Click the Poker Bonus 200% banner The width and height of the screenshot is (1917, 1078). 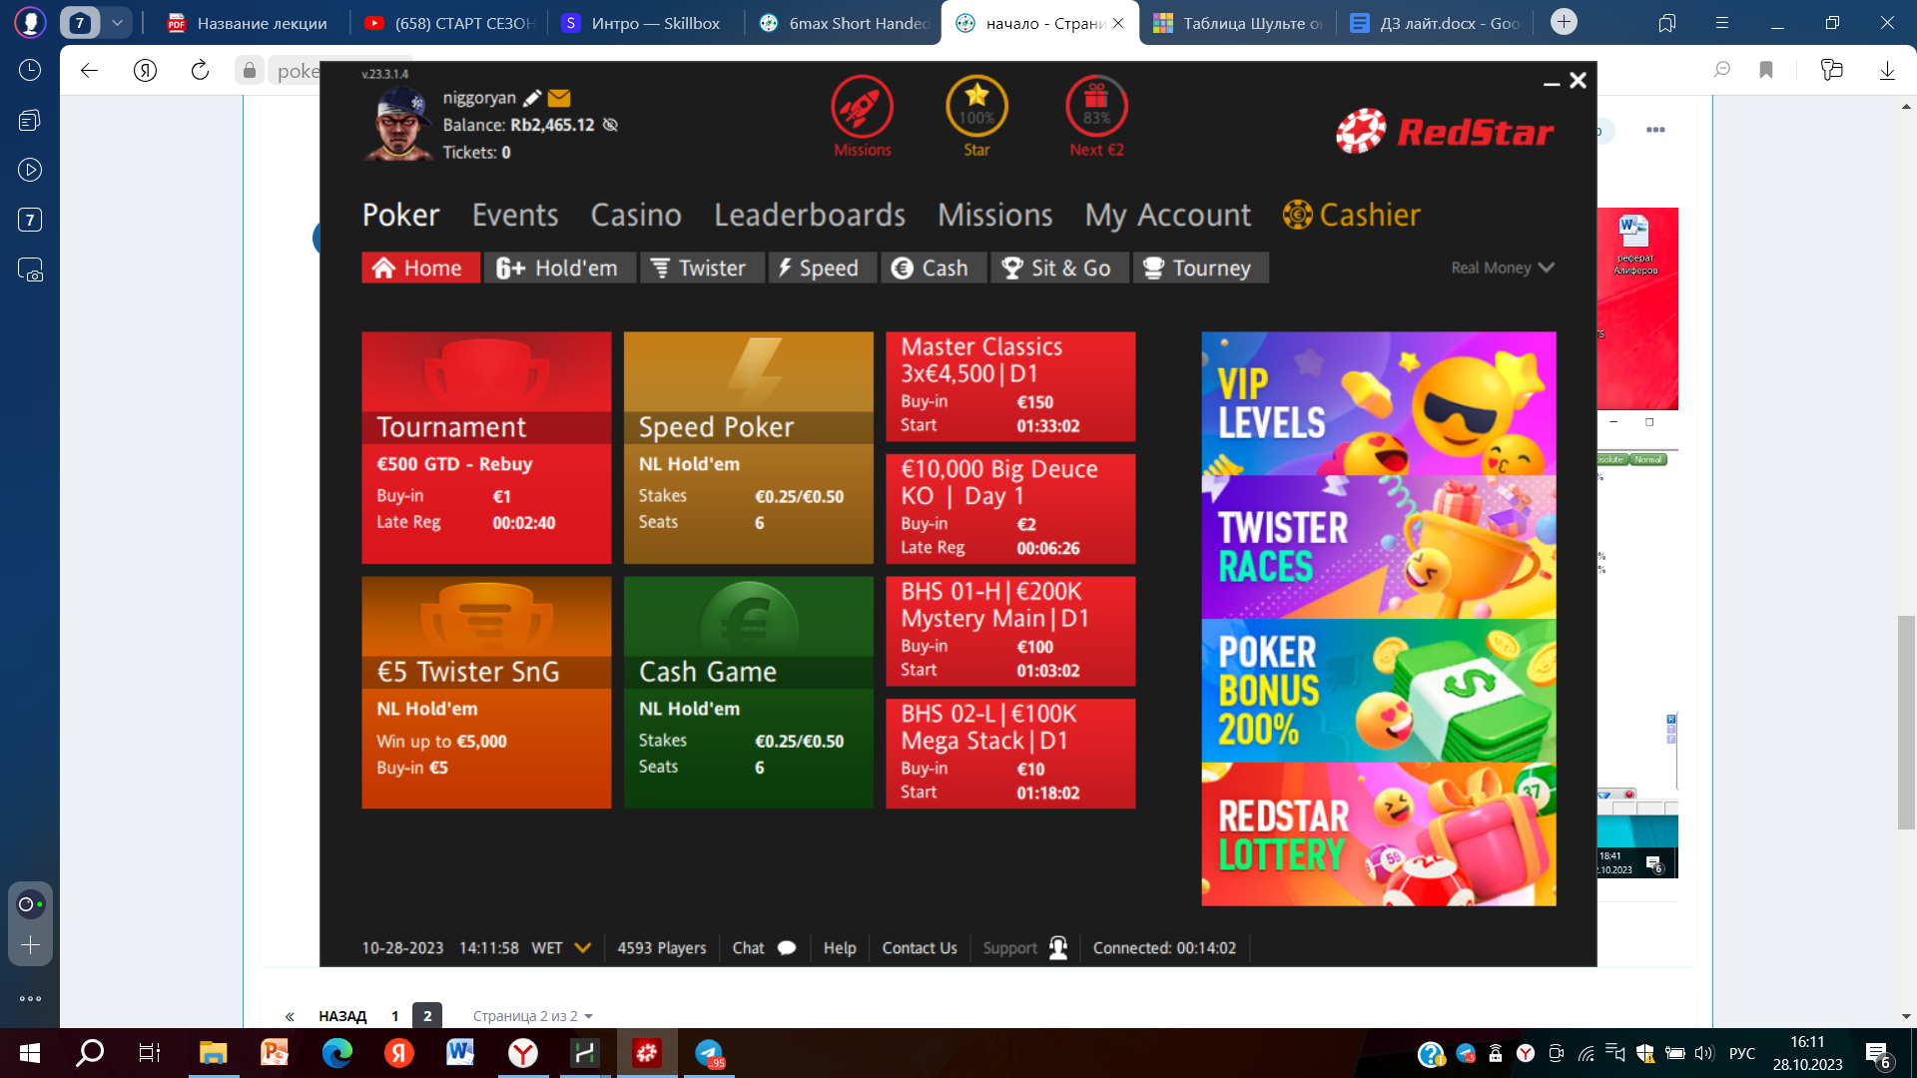coord(1378,691)
